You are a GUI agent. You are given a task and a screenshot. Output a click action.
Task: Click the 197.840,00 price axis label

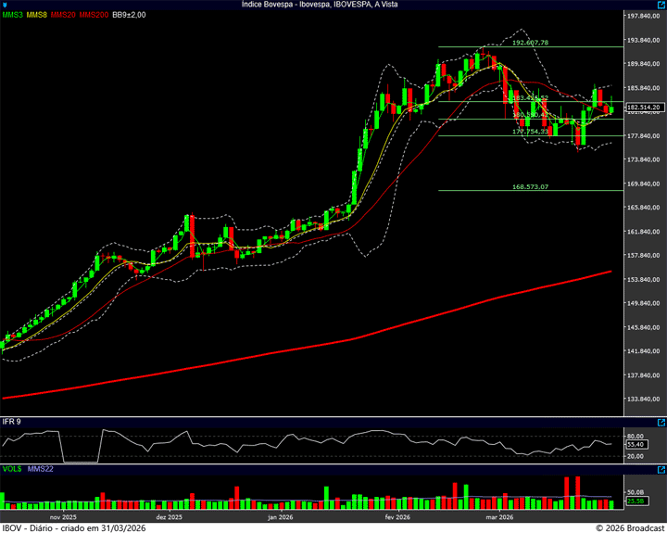pyautogui.click(x=643, y=17)
